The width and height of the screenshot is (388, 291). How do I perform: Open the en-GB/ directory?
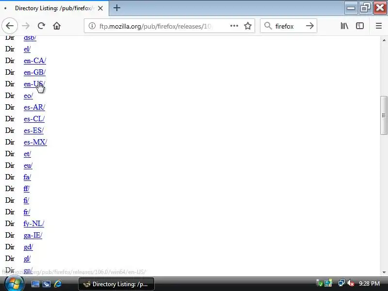(x=34, y=72)
